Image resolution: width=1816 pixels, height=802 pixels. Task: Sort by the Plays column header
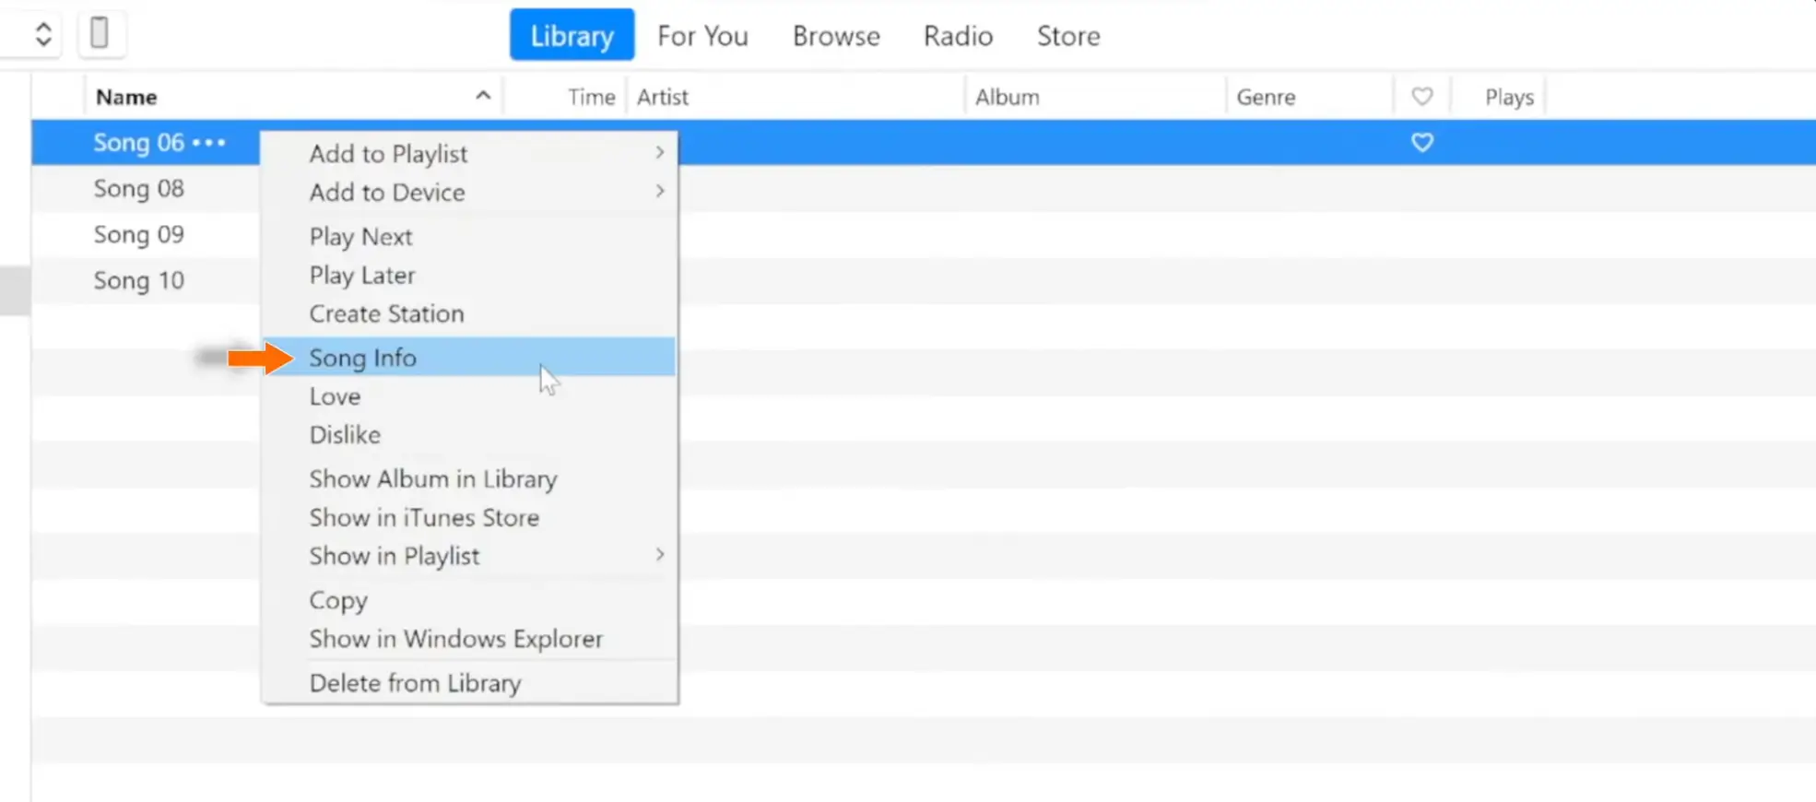pos(1509,97)
